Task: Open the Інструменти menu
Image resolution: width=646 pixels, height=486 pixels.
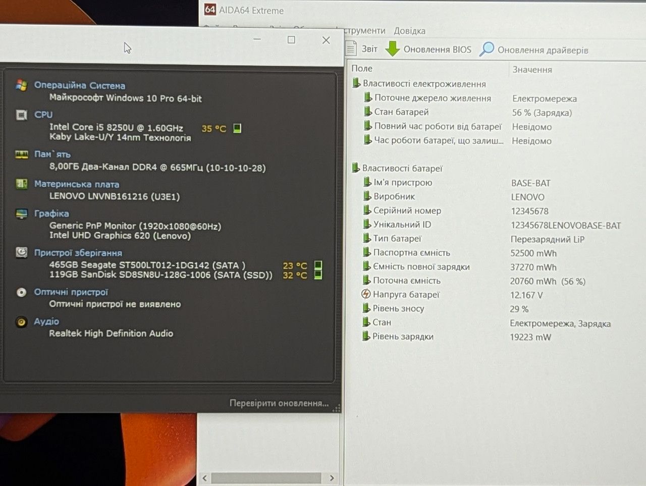Action: [364, 31]
